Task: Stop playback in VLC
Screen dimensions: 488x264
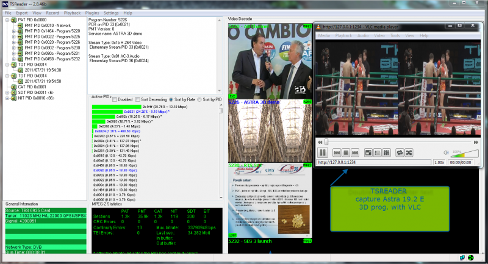Action: 346,152
